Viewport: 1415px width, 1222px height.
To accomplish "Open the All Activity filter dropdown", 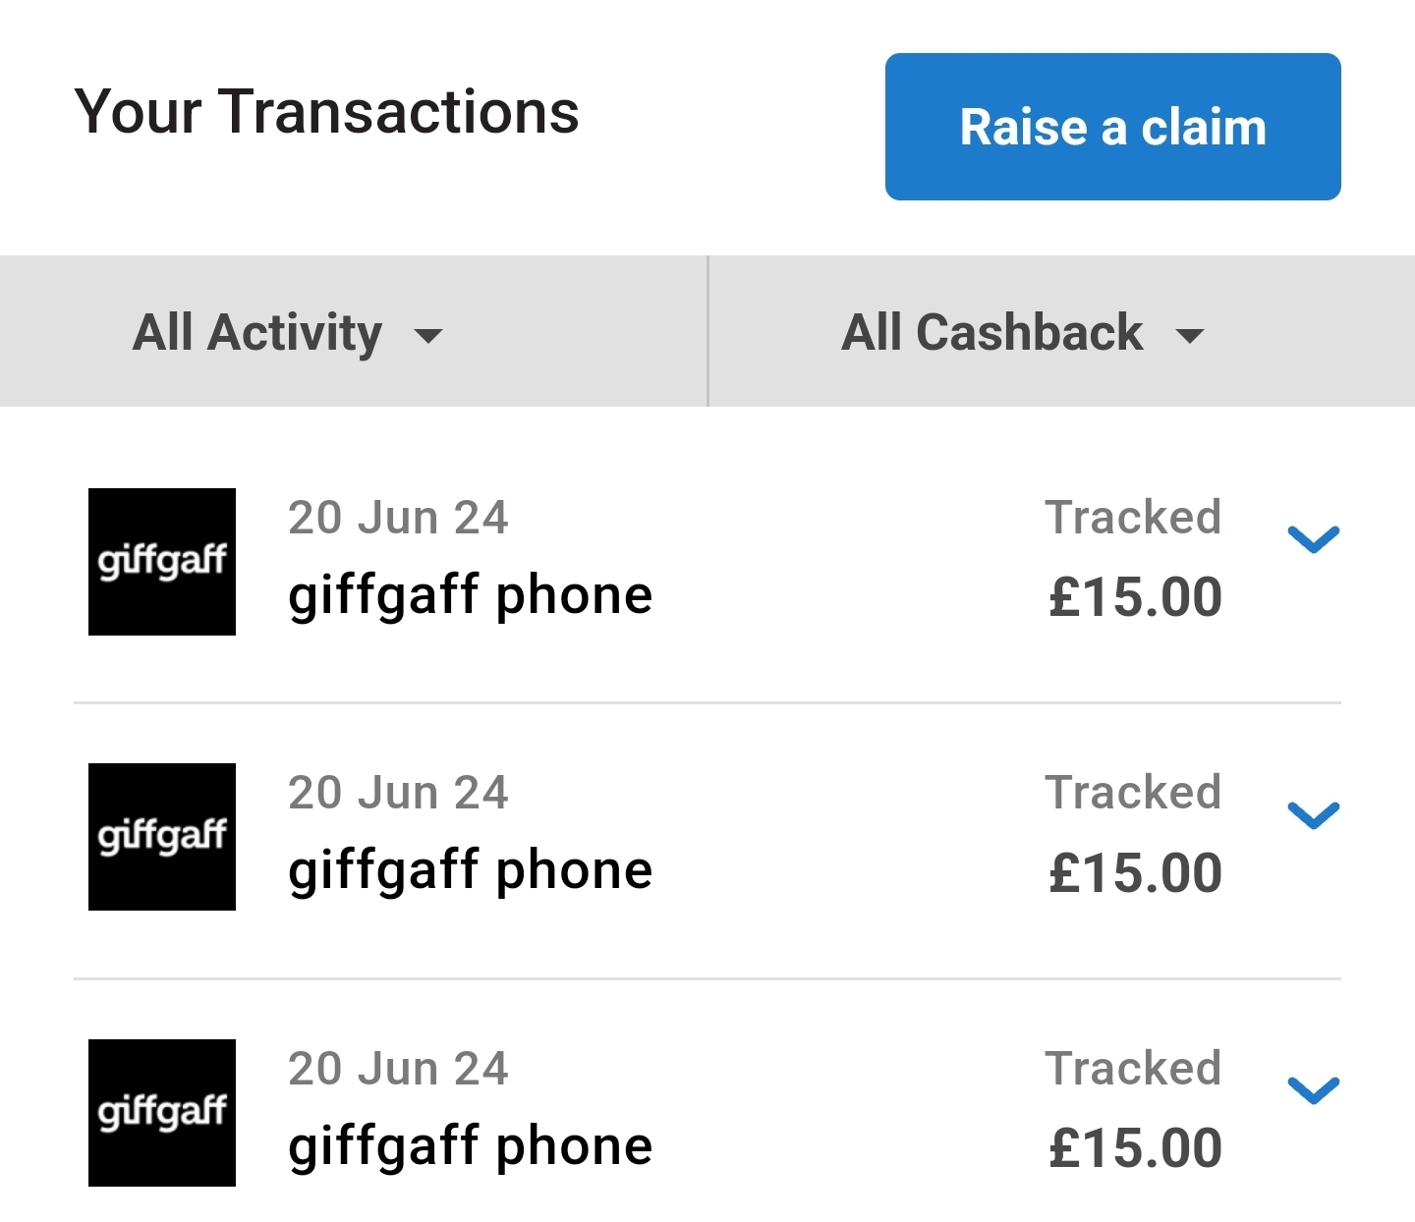I will pyautogui.click(x=353, y=331).
